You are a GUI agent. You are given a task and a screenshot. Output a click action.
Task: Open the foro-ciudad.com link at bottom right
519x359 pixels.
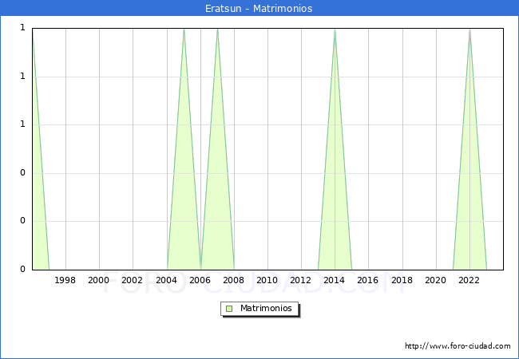click(x=458, y=346)
